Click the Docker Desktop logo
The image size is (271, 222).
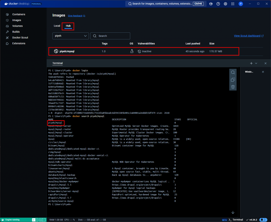(x=17, y=4)
